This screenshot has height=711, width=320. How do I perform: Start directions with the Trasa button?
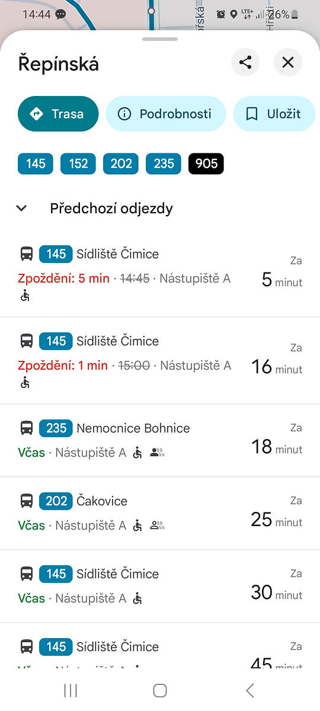(58, 114)
